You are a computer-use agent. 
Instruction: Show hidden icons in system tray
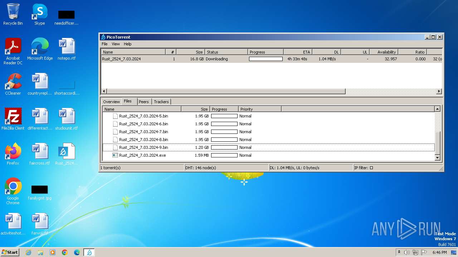pyautogui.click(x=399, y=252)
